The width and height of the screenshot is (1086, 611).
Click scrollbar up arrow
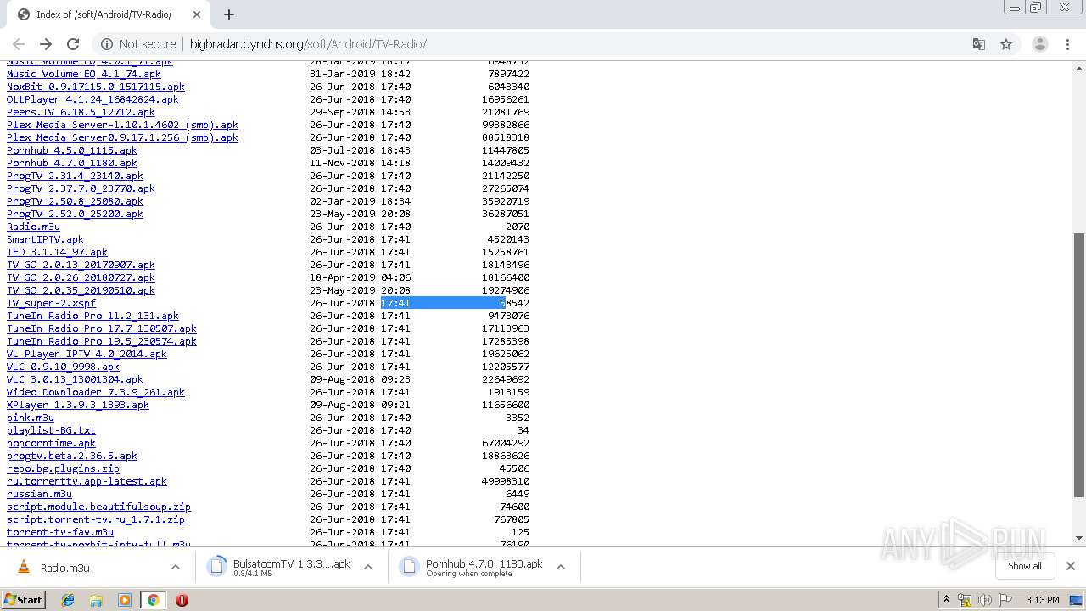coord(1079,67)
